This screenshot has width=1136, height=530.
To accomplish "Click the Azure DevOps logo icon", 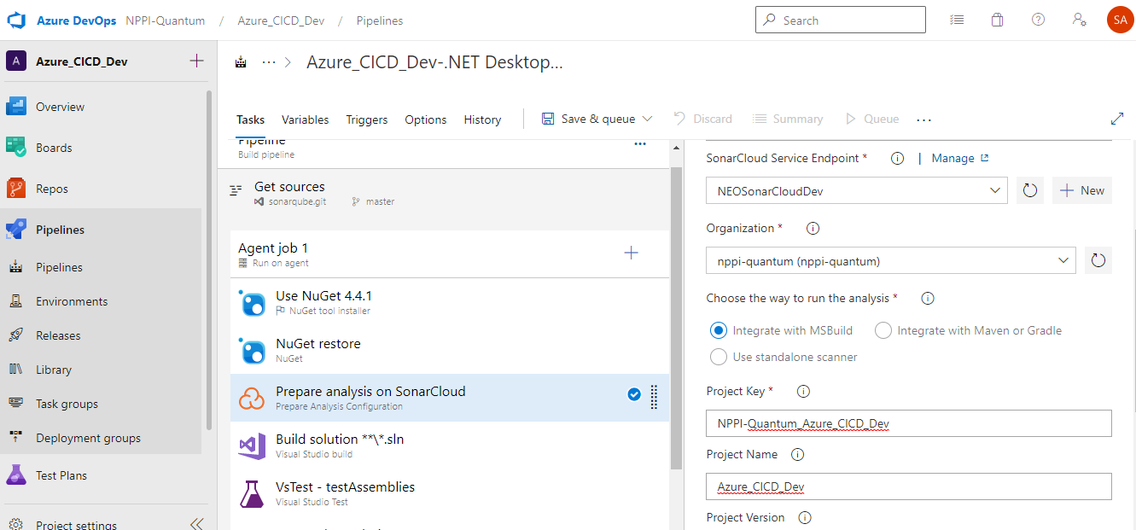I will [18, 20].
